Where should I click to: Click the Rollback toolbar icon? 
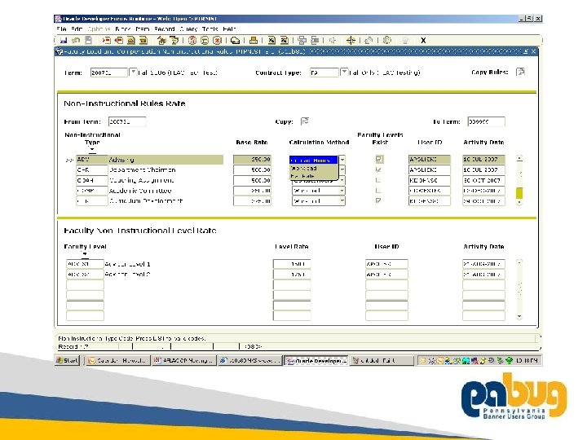[x=76, y=40]
